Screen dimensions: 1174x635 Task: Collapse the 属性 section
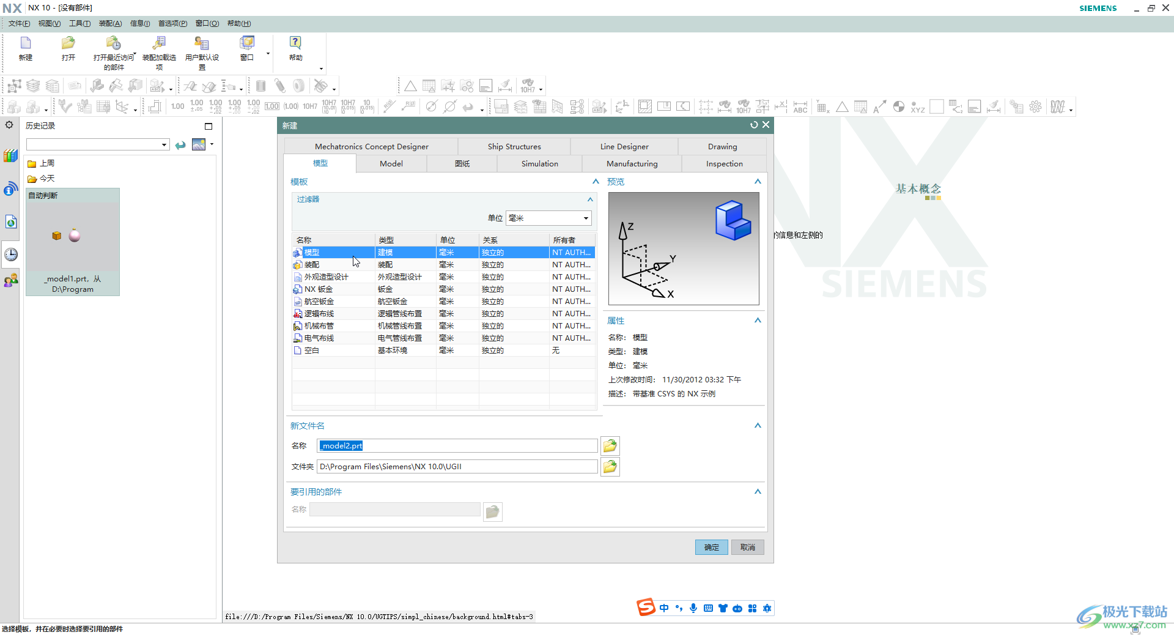(758, 321)
